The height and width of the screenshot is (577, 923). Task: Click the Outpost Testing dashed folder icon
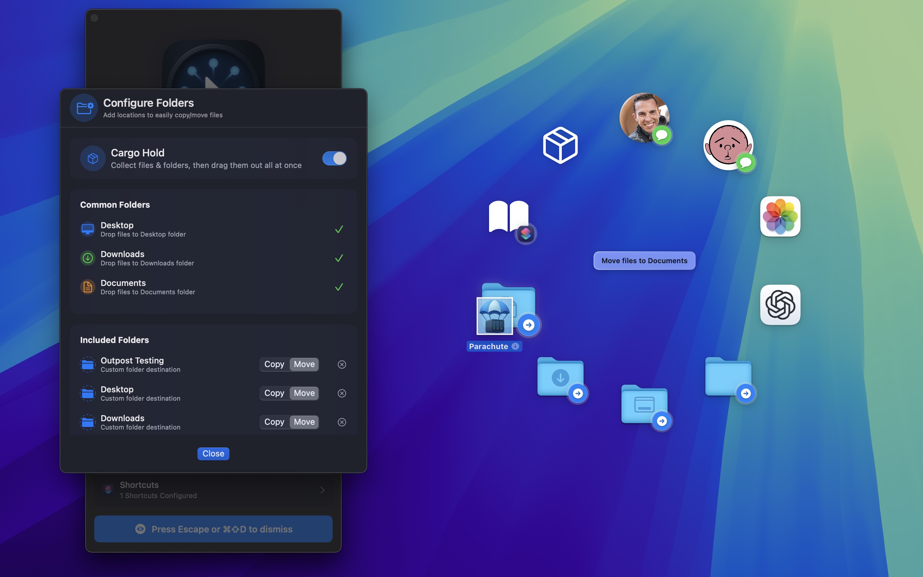[87, 364]
